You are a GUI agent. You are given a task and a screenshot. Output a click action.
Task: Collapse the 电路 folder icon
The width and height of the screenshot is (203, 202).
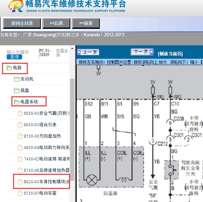[x=9, y=68]
